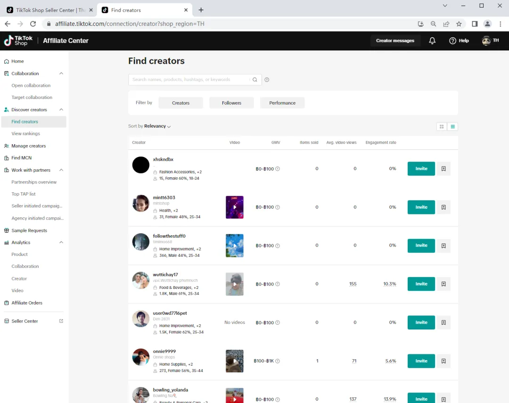509x403 pixels.
Task: Switch to grid view layout
Action: [442, 127]
